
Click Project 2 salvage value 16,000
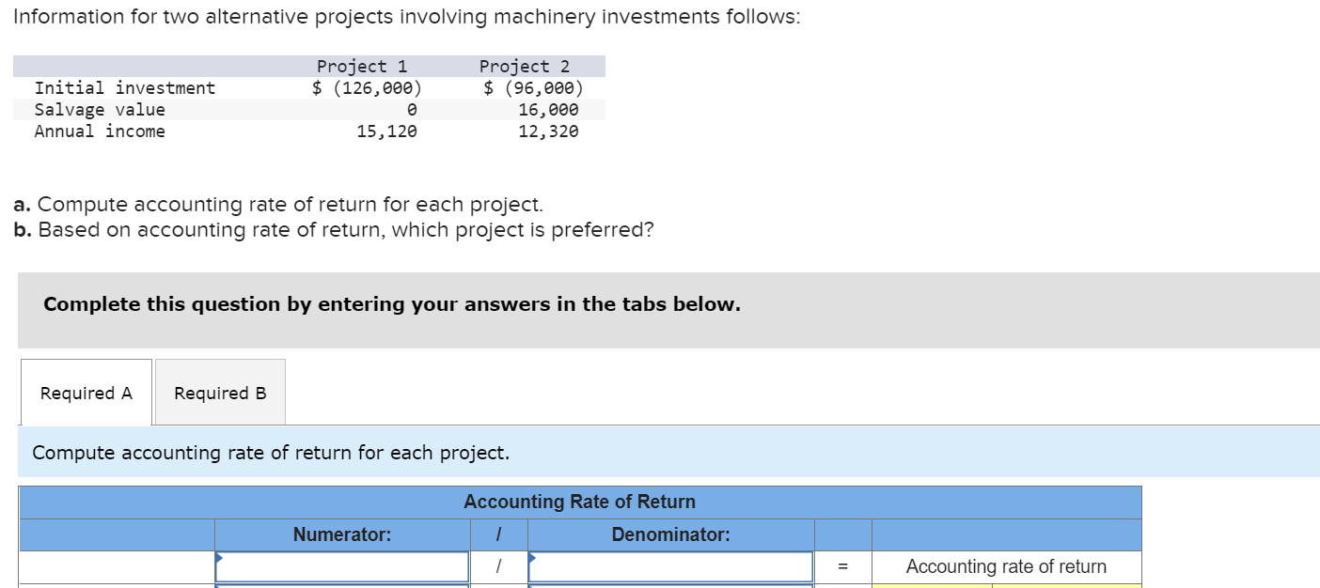click(548, 109)
